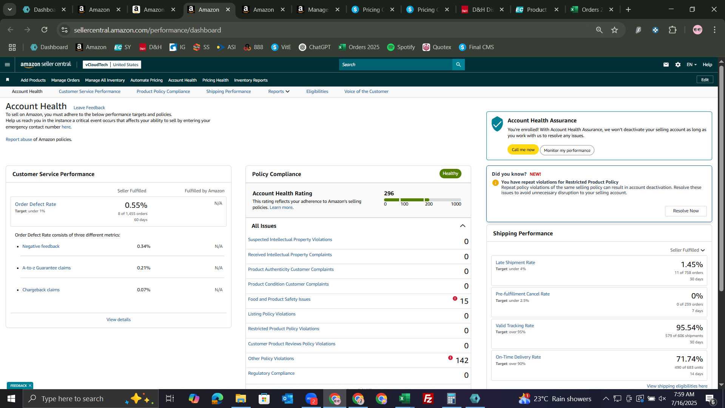The width and height of the screenshot is (725, 408).
Task: Open the Order Defect Rate link
Action: tap(35, 204)
